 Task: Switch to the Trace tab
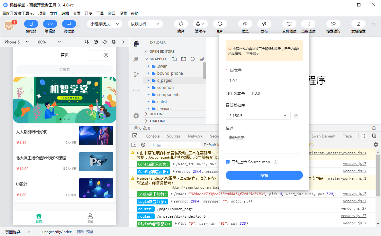coord(347,136)
